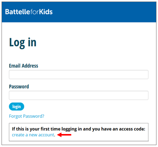Click the first-time login access code notice text
Image resolution: width=158 pixels, height=147 pixels.
79,129
